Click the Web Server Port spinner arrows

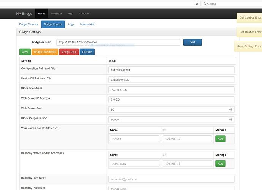click(x=230, y=109)
